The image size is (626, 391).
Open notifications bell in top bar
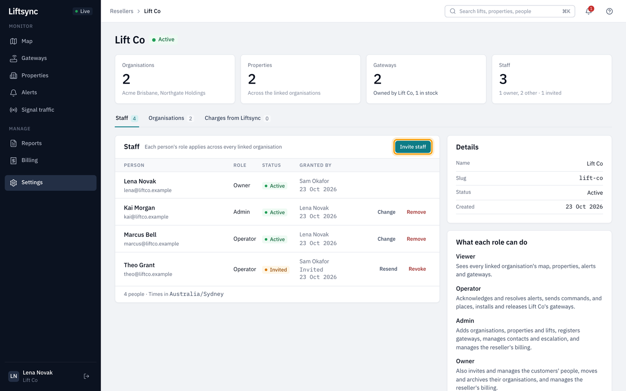click(x=588, y=11)
